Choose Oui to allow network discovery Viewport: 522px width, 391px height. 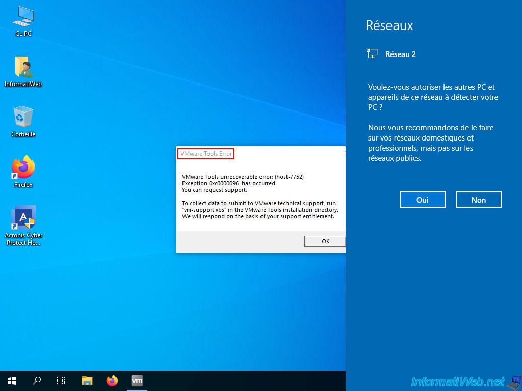point(422,200)
